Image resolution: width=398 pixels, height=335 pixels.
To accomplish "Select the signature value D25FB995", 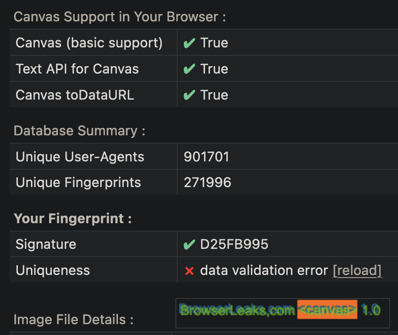I will point(234,244).
